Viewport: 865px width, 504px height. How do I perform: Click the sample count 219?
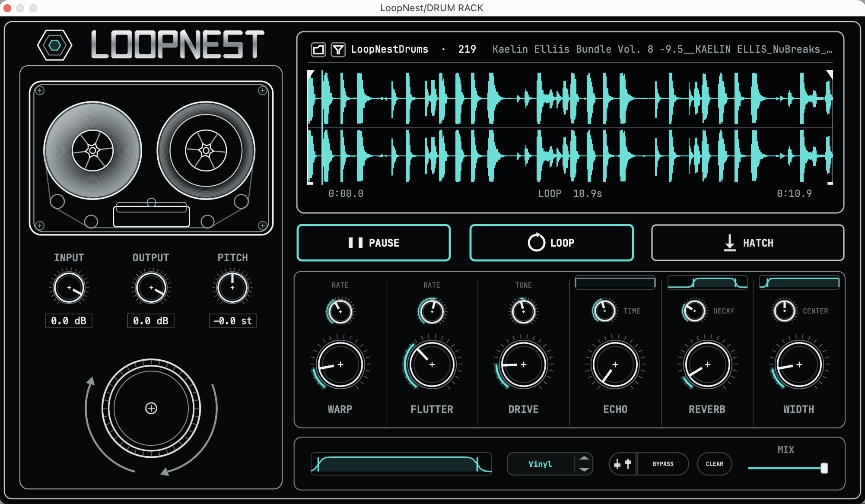point(467,49)
